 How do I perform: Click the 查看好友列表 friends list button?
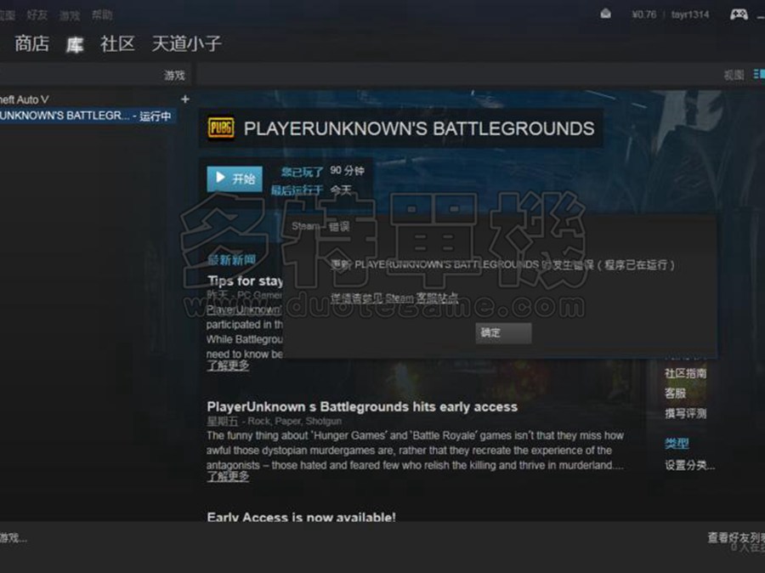pyautogui.click(x=736, y=537)
